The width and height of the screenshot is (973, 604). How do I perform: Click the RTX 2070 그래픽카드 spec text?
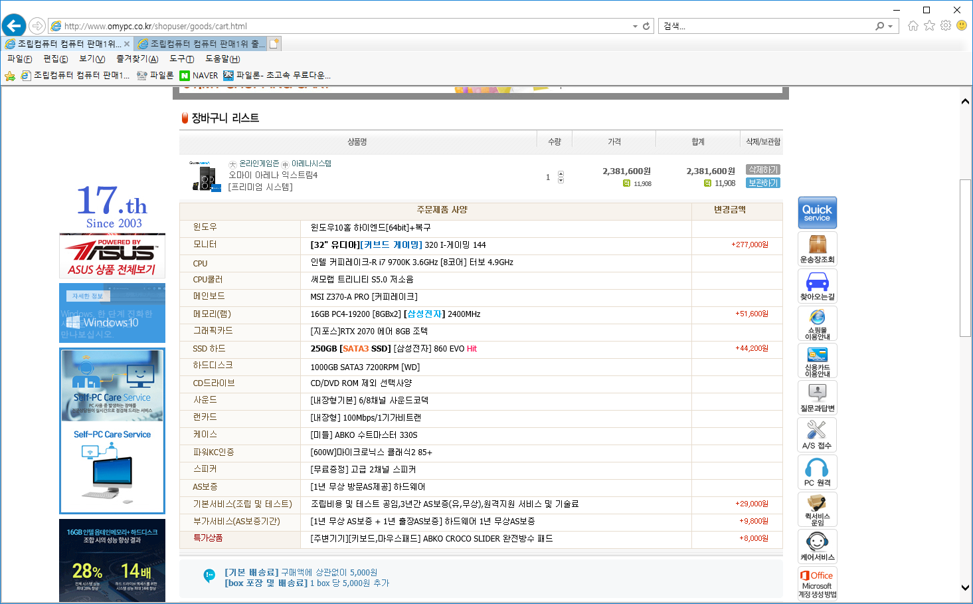coord(369,331)
